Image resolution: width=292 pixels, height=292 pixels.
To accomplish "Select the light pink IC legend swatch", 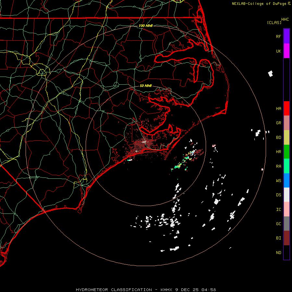I will pos(286,209).
